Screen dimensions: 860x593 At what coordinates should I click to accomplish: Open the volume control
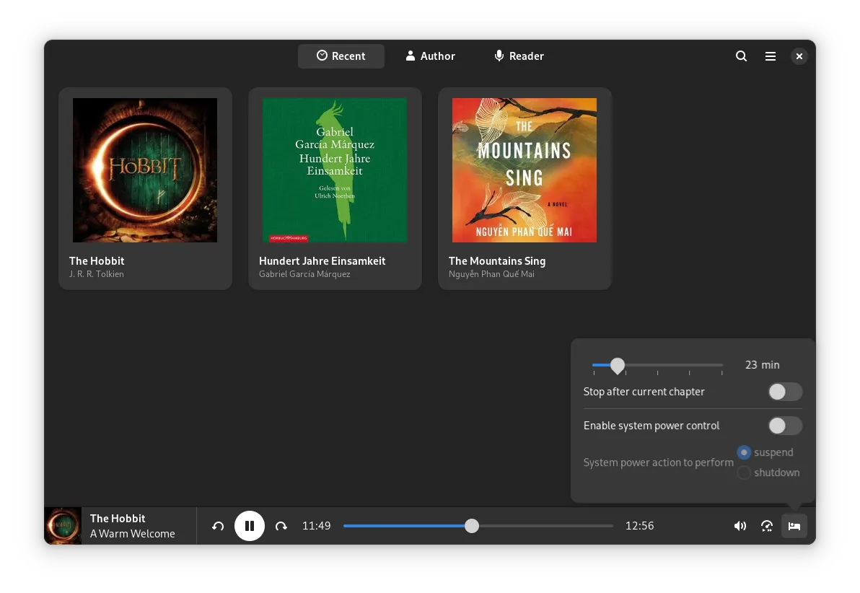pyautogui.click(x=740, y=526)
